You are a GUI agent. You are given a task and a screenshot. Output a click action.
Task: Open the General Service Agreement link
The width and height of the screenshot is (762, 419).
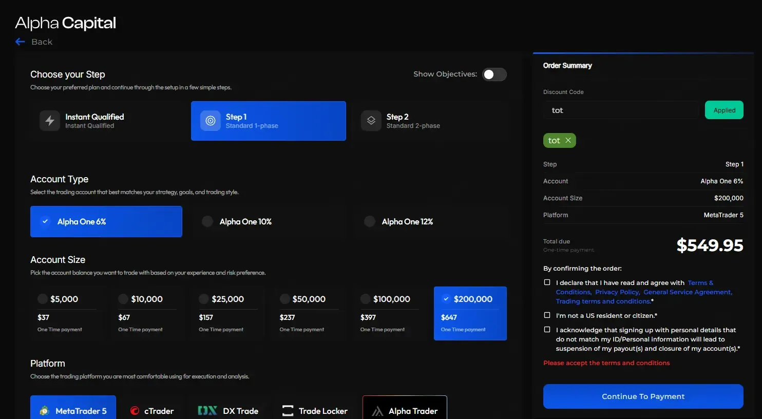pyautogui.click(x=688, y=292)
